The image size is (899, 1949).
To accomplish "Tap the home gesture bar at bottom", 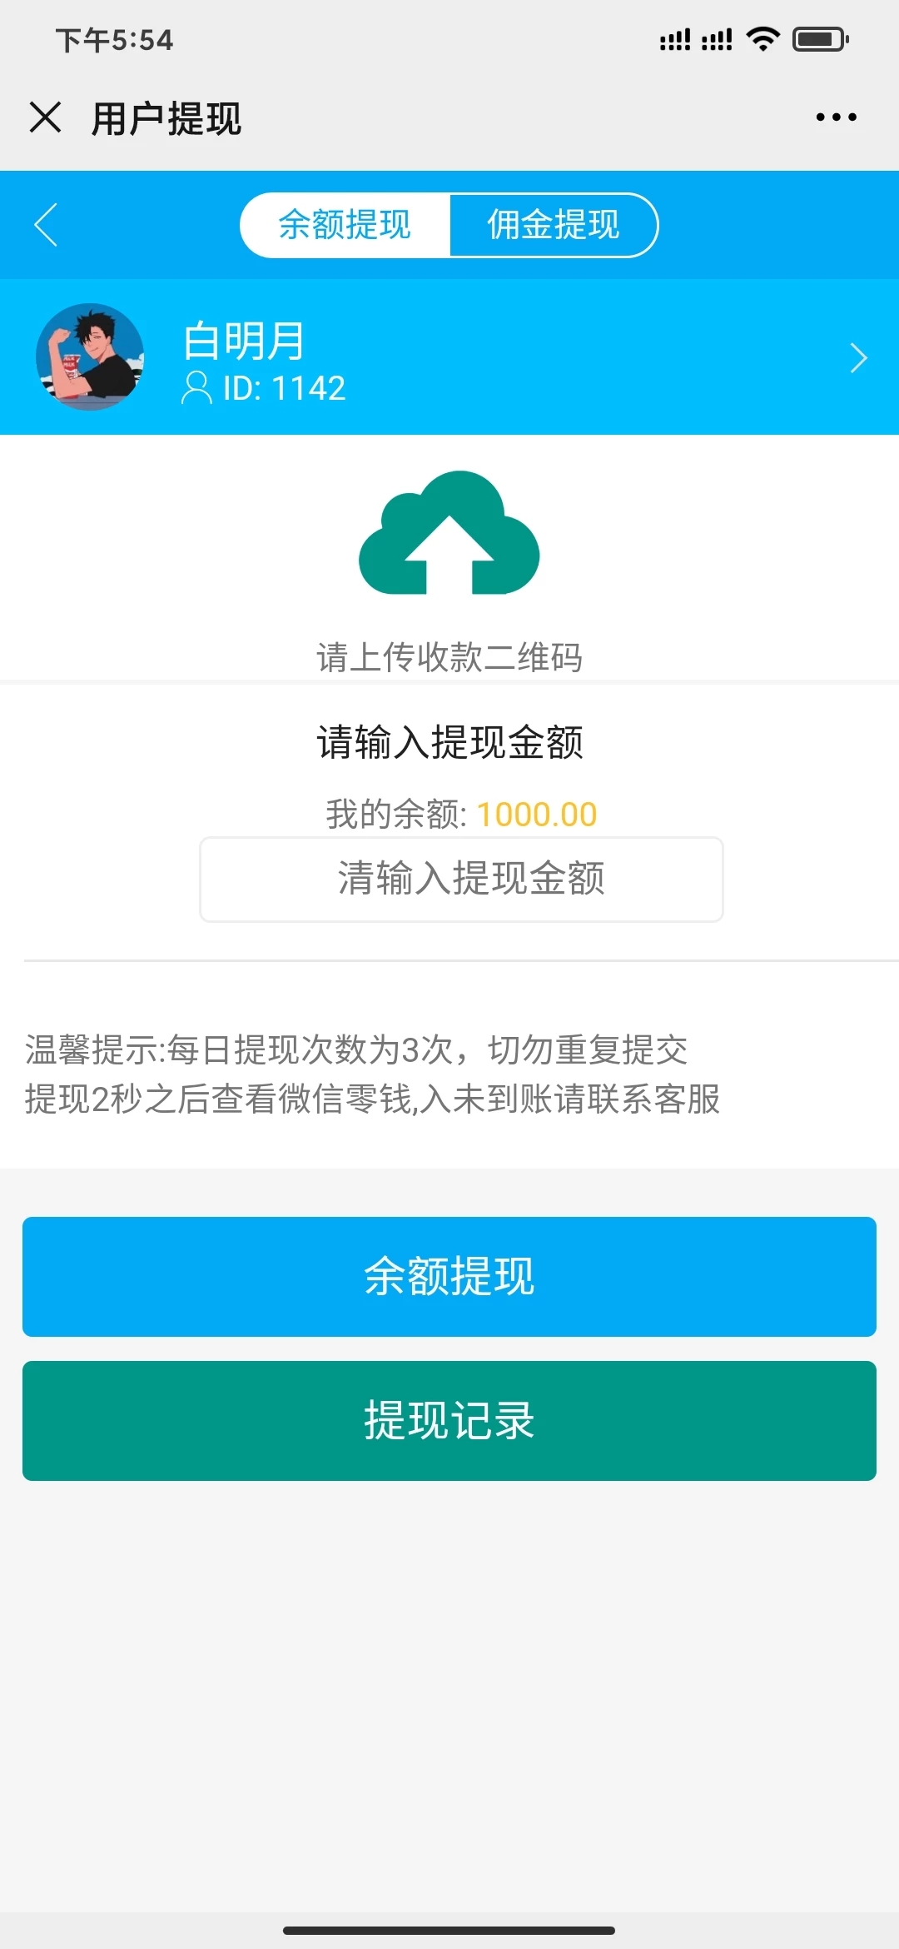I will coord(449,1930).
